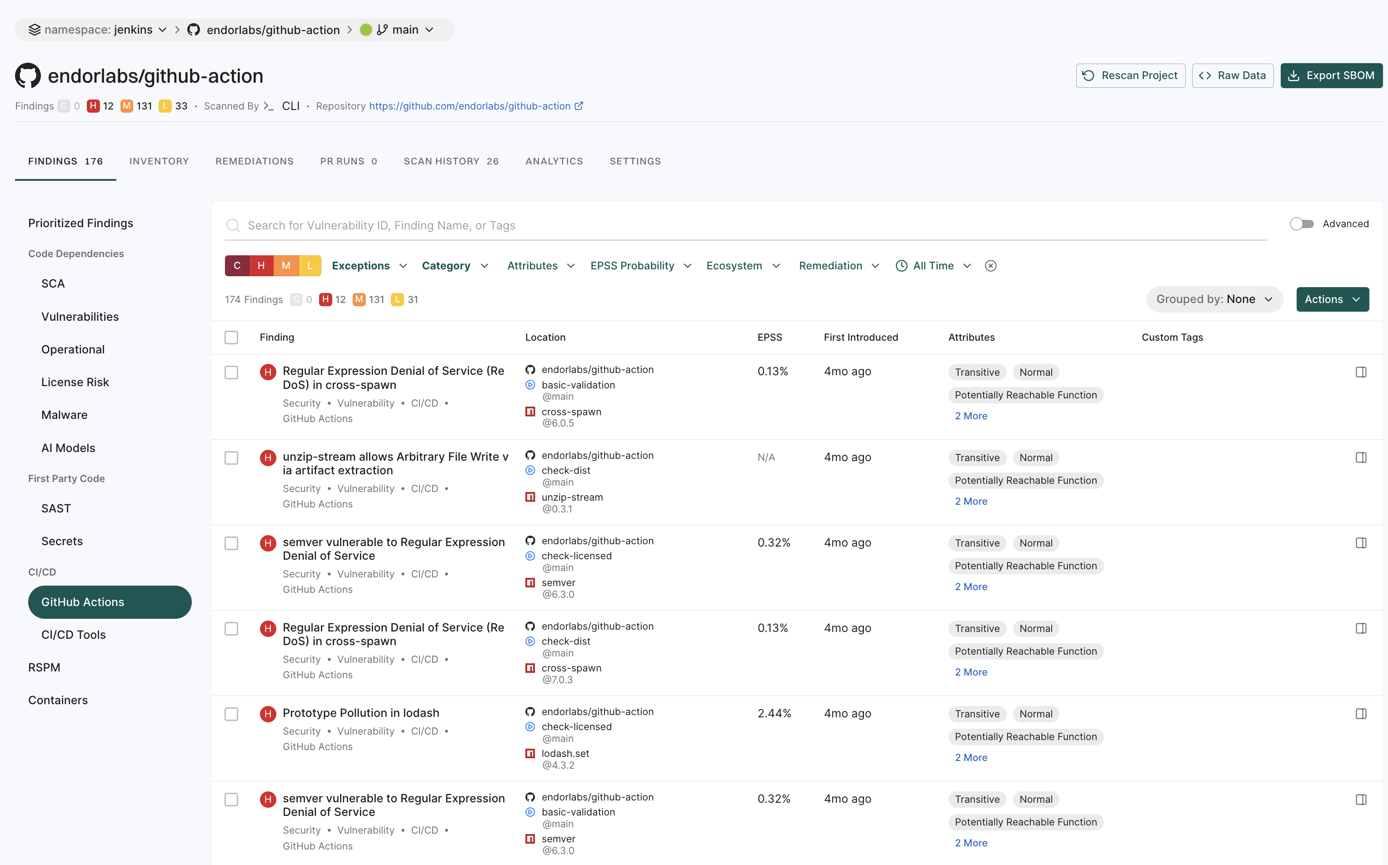Switch to the Remediations tab
This screenshot has width=1388, height=865.
tap(254, 161)
